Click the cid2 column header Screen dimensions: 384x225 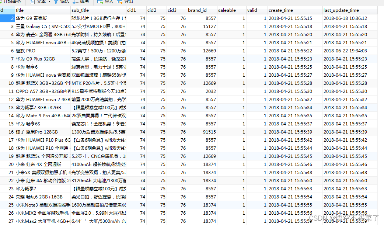(x=157, y=10)
